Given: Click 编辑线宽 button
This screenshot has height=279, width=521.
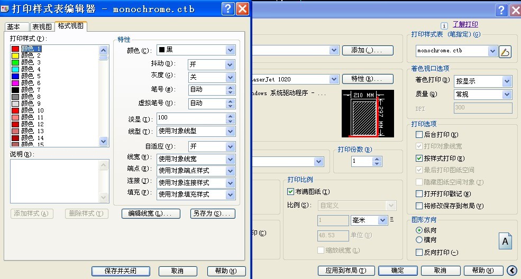Looking at the screenshot, I should (151, 213).
